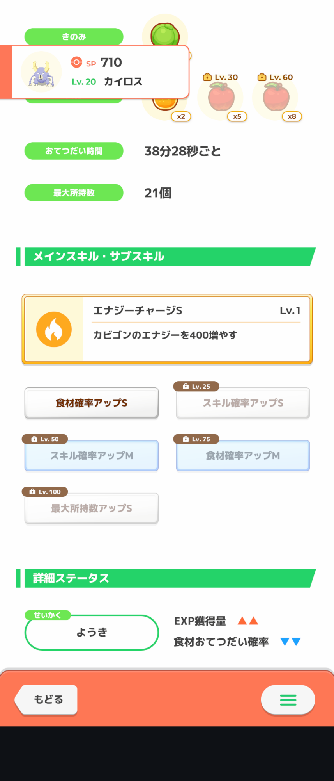
Task: Tap the おてつだい時間 label pill
Action: pyautogui.click(x=74, y=151)
